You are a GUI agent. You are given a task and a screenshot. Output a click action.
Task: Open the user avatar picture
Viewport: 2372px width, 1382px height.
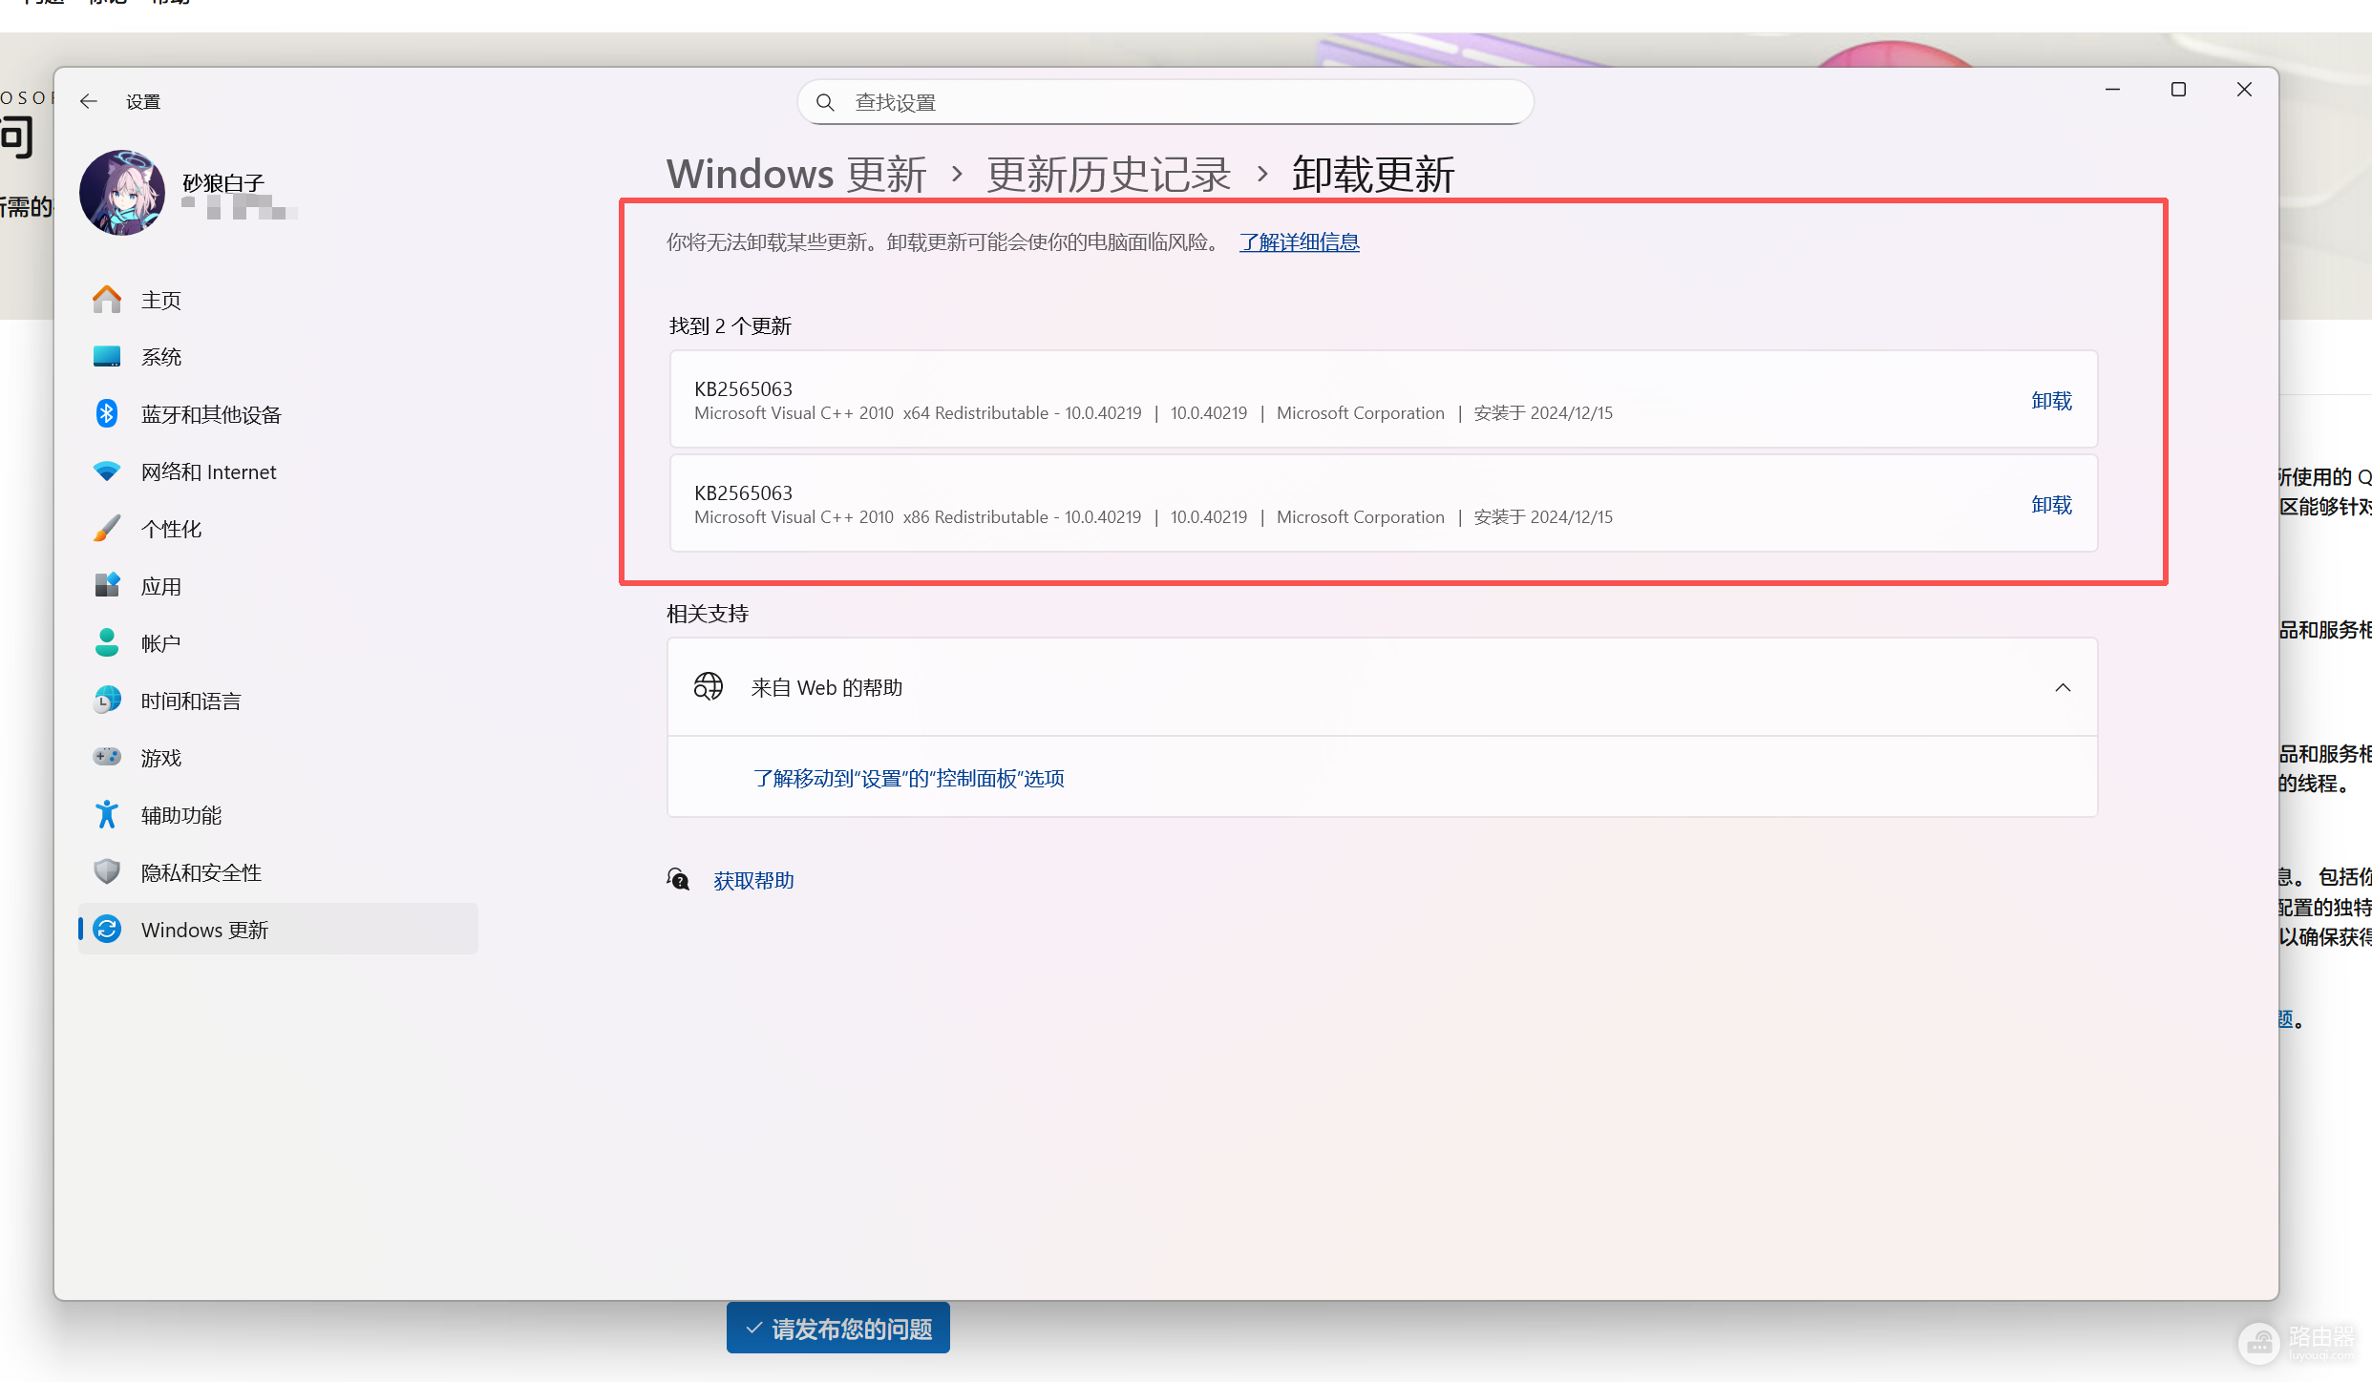tap(122, 193)
